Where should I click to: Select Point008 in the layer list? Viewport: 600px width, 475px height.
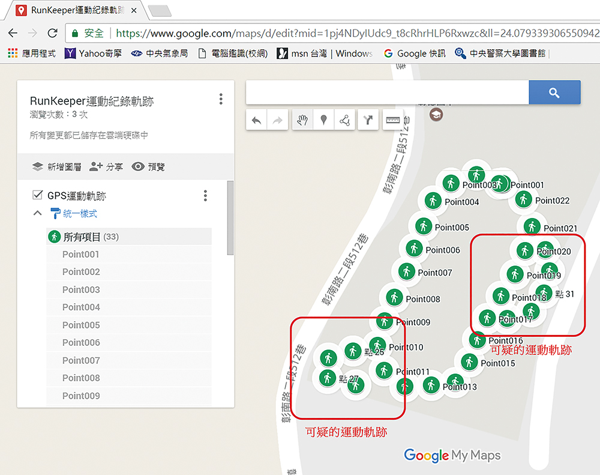[x=129, y=378]
